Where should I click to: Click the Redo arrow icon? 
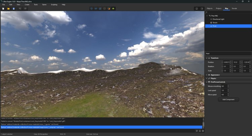tap(25, 8)
